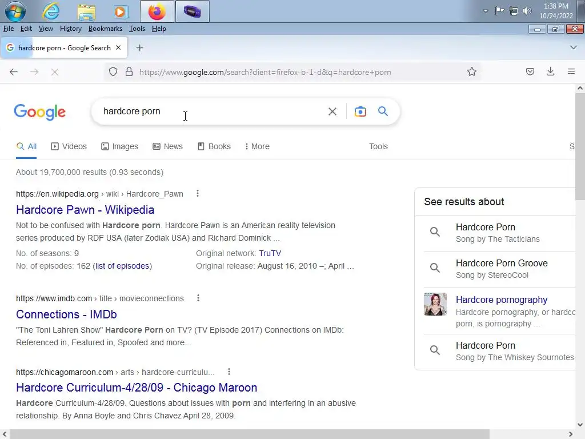The image size is (585, 439).
Task: Click the volume speaker tray icon
Action: [x=527, y=11]
